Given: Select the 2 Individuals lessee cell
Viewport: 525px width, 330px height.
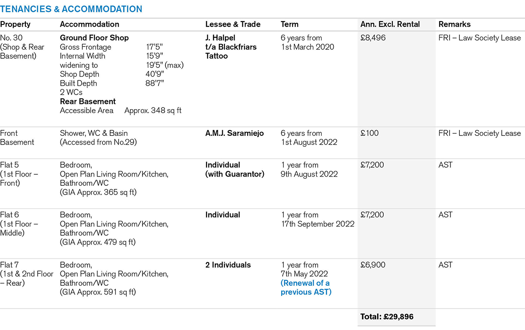Looking at the screenshot, I should coord(228,265).
